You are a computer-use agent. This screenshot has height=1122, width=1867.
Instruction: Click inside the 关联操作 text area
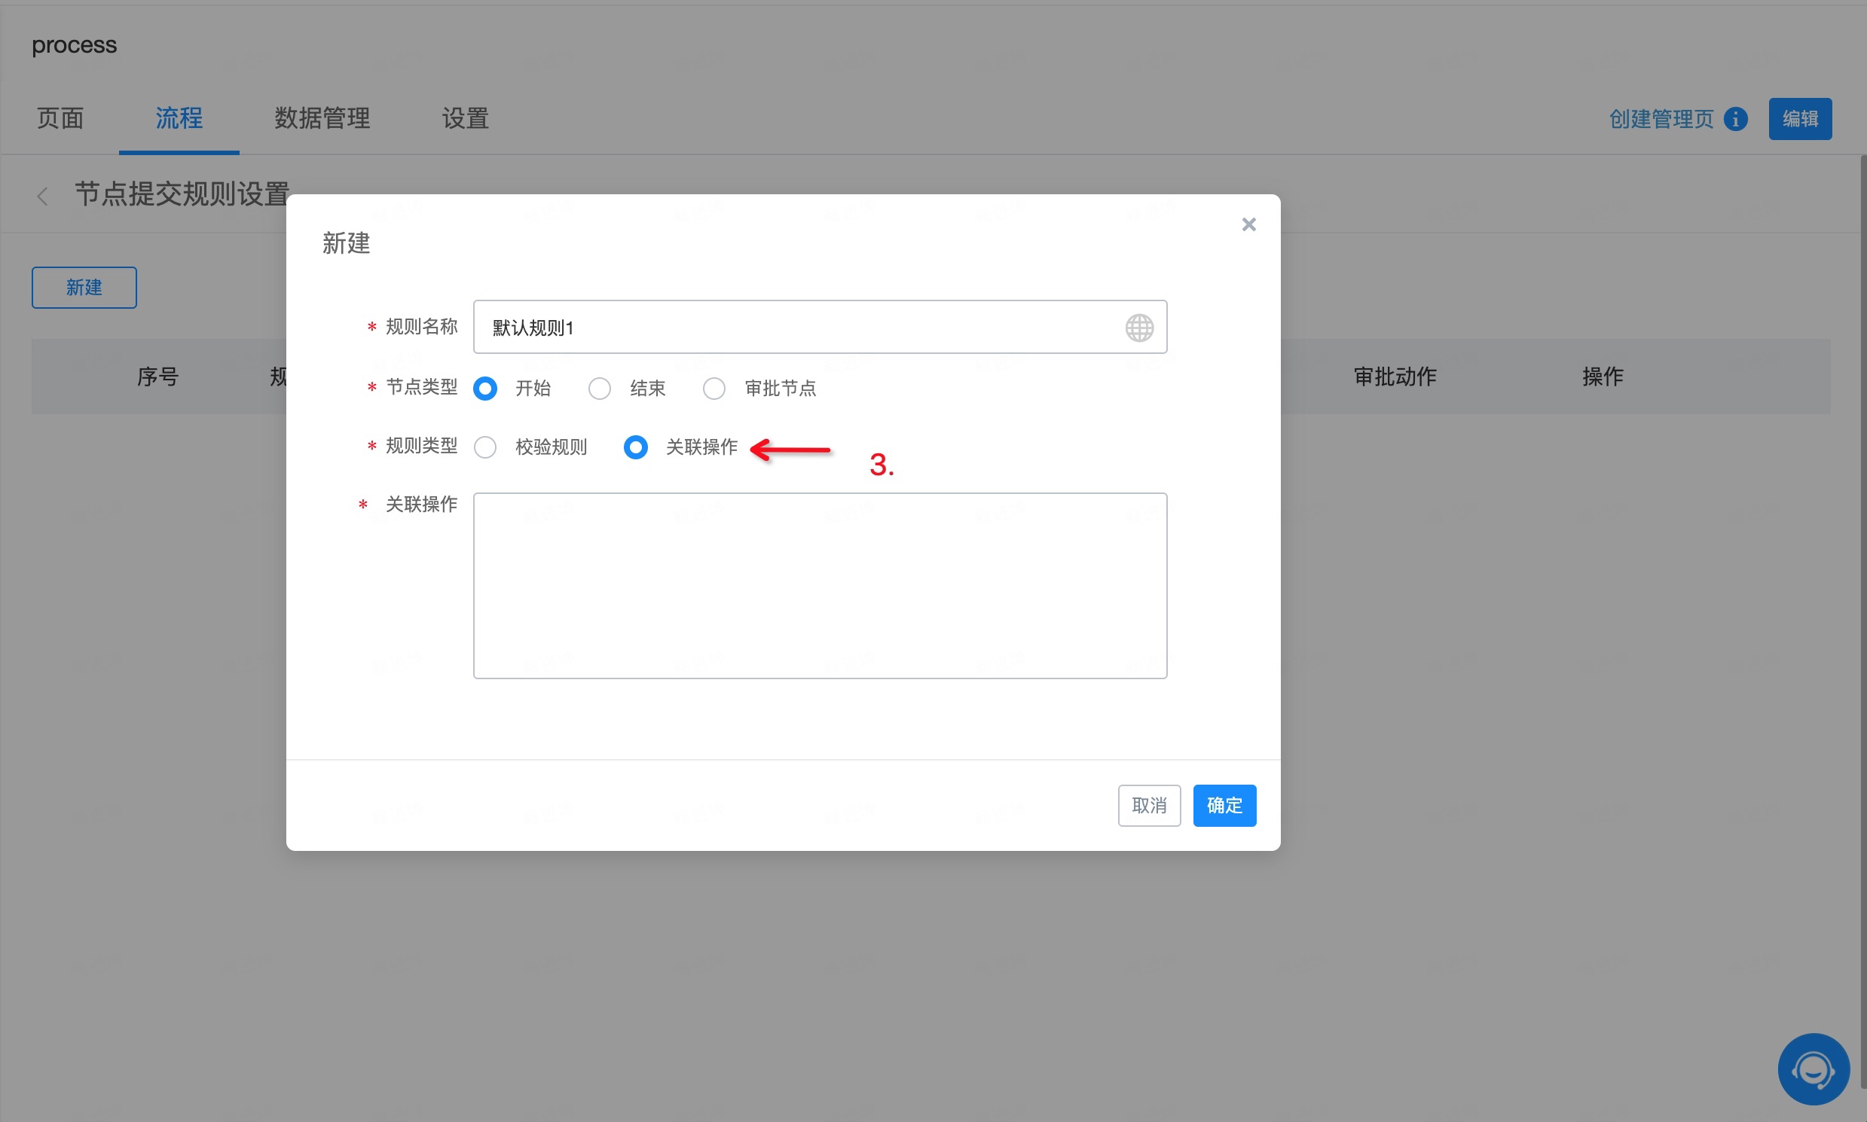(820, 586)
